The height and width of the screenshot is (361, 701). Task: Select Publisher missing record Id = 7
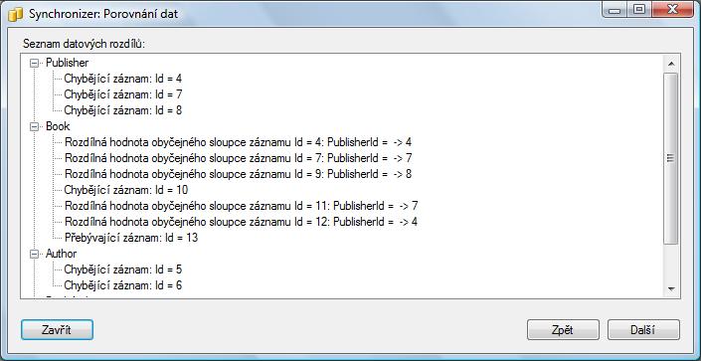pos(123,94)
